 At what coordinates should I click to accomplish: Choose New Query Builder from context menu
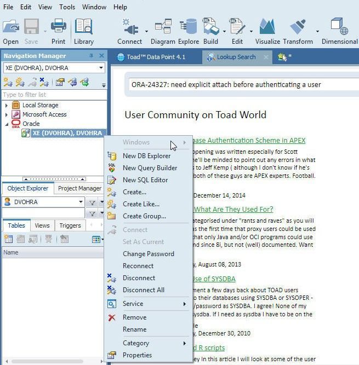point(149,168)
